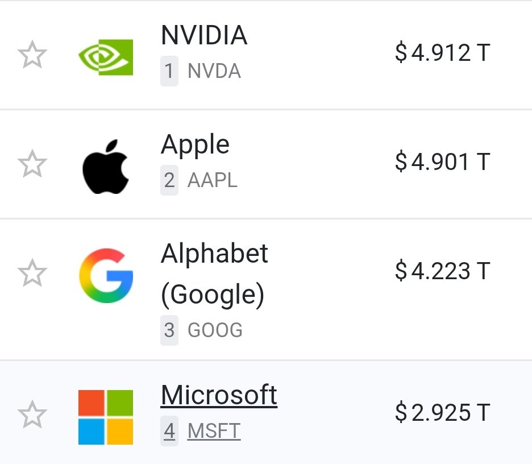
Task: Open the NVIDIA company name link
Action: pos(204,35)
